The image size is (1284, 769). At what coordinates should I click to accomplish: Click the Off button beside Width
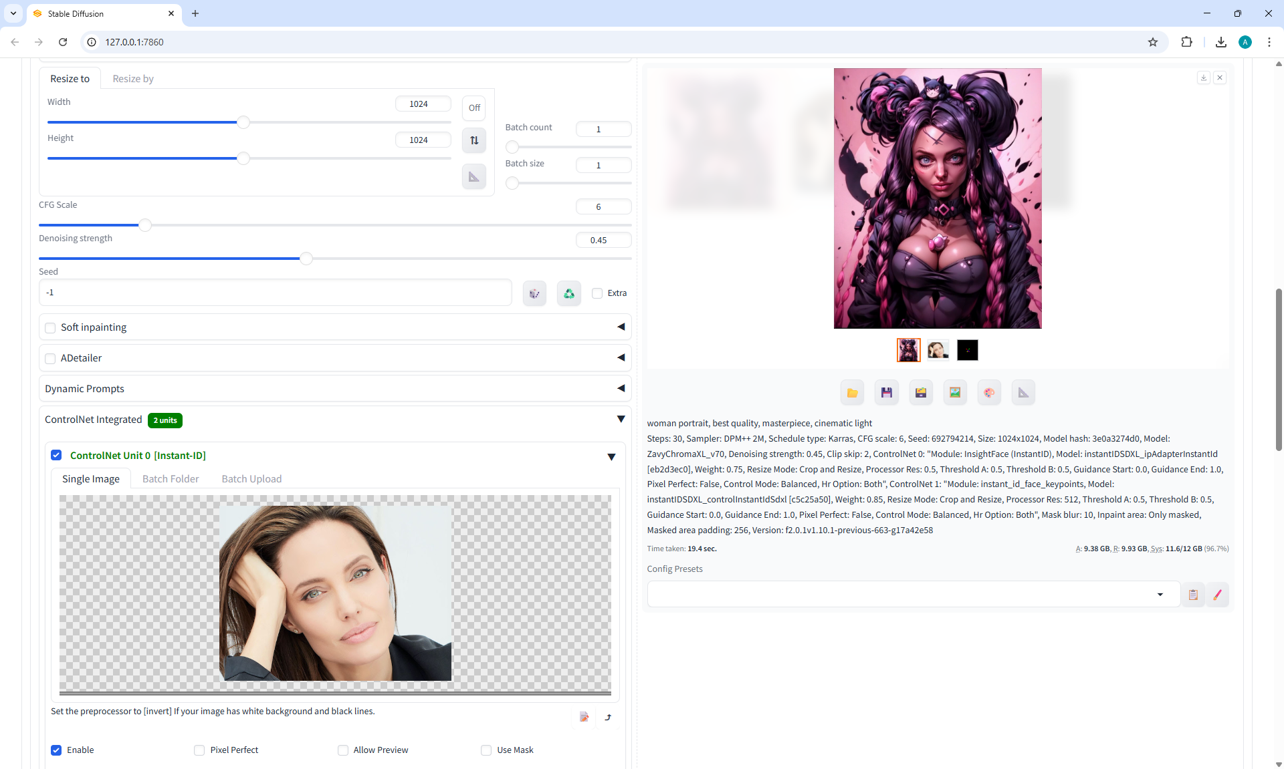tap(473, 108)
